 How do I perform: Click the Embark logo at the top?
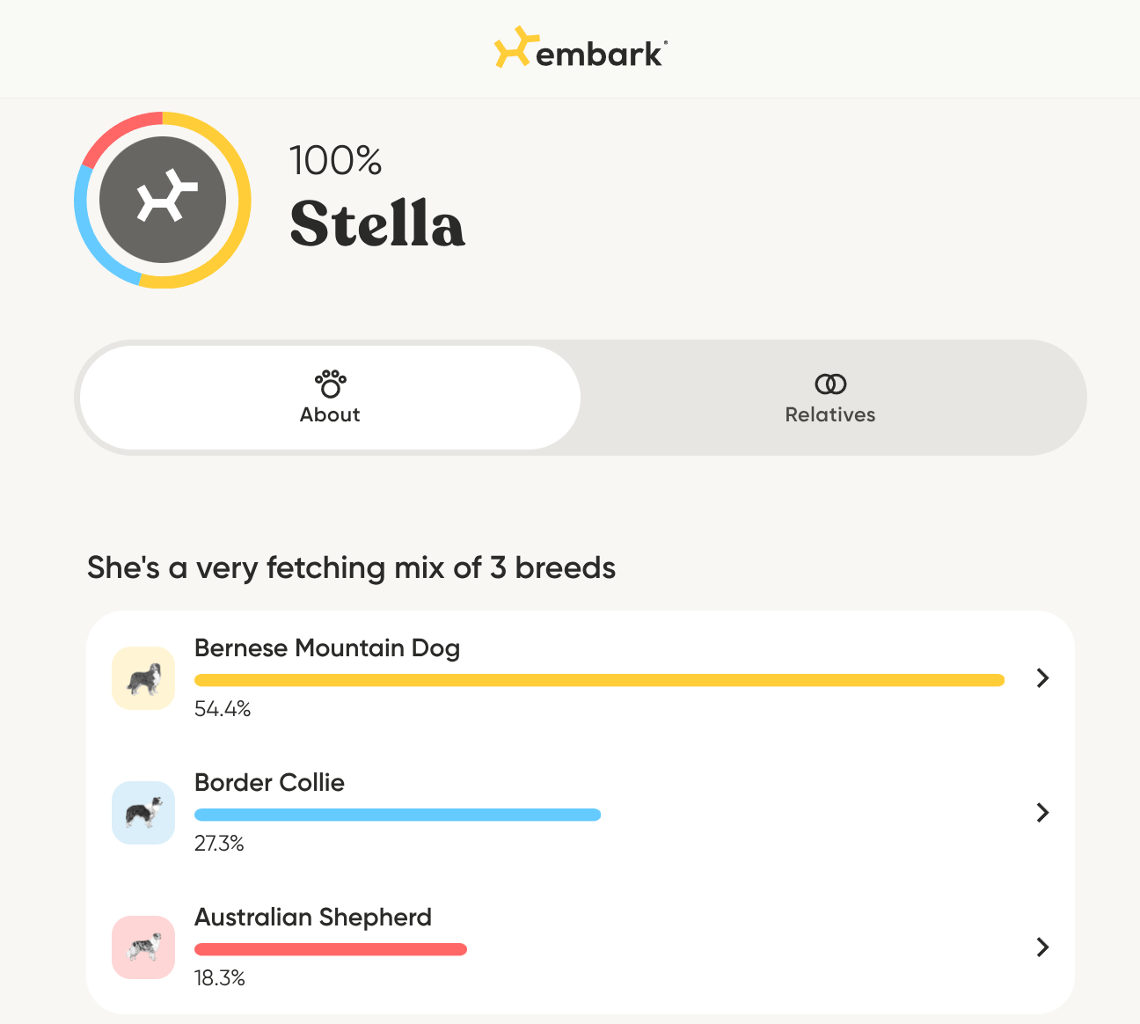(579, 50)
